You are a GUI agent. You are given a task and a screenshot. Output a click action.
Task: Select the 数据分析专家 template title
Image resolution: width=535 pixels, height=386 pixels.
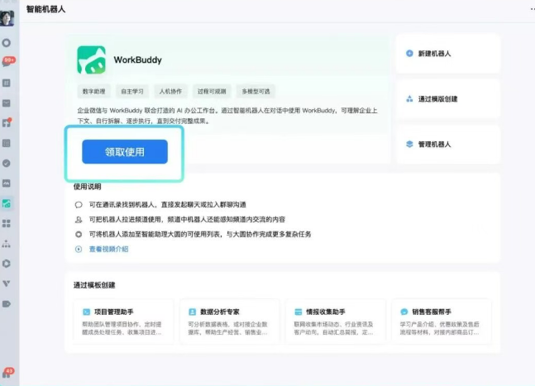(x=220, y=312)
